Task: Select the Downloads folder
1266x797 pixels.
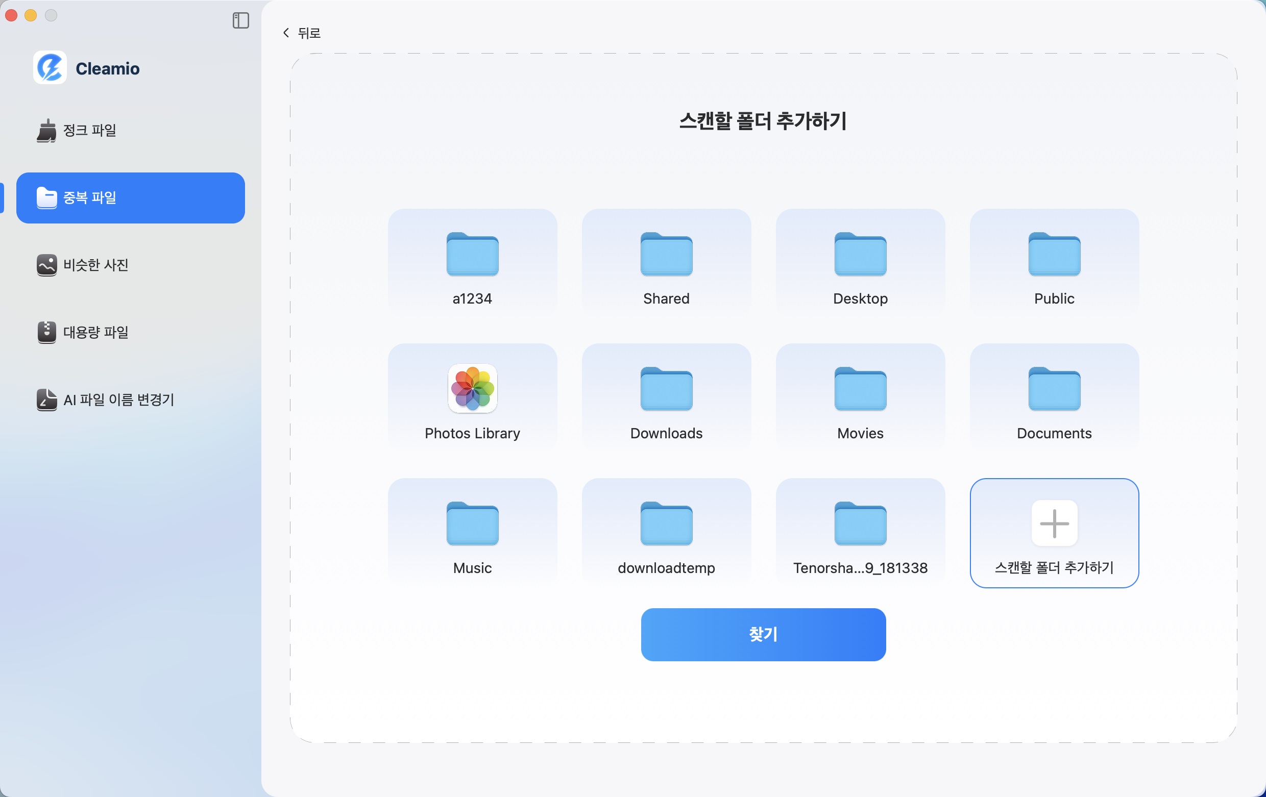Action: click(666, 398)
